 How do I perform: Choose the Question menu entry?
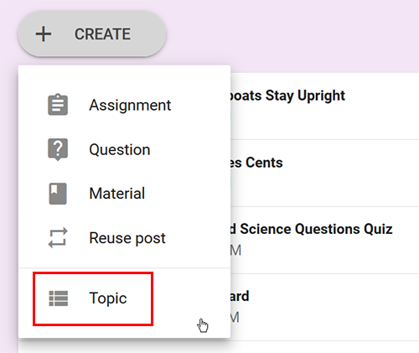click(124, 149)
